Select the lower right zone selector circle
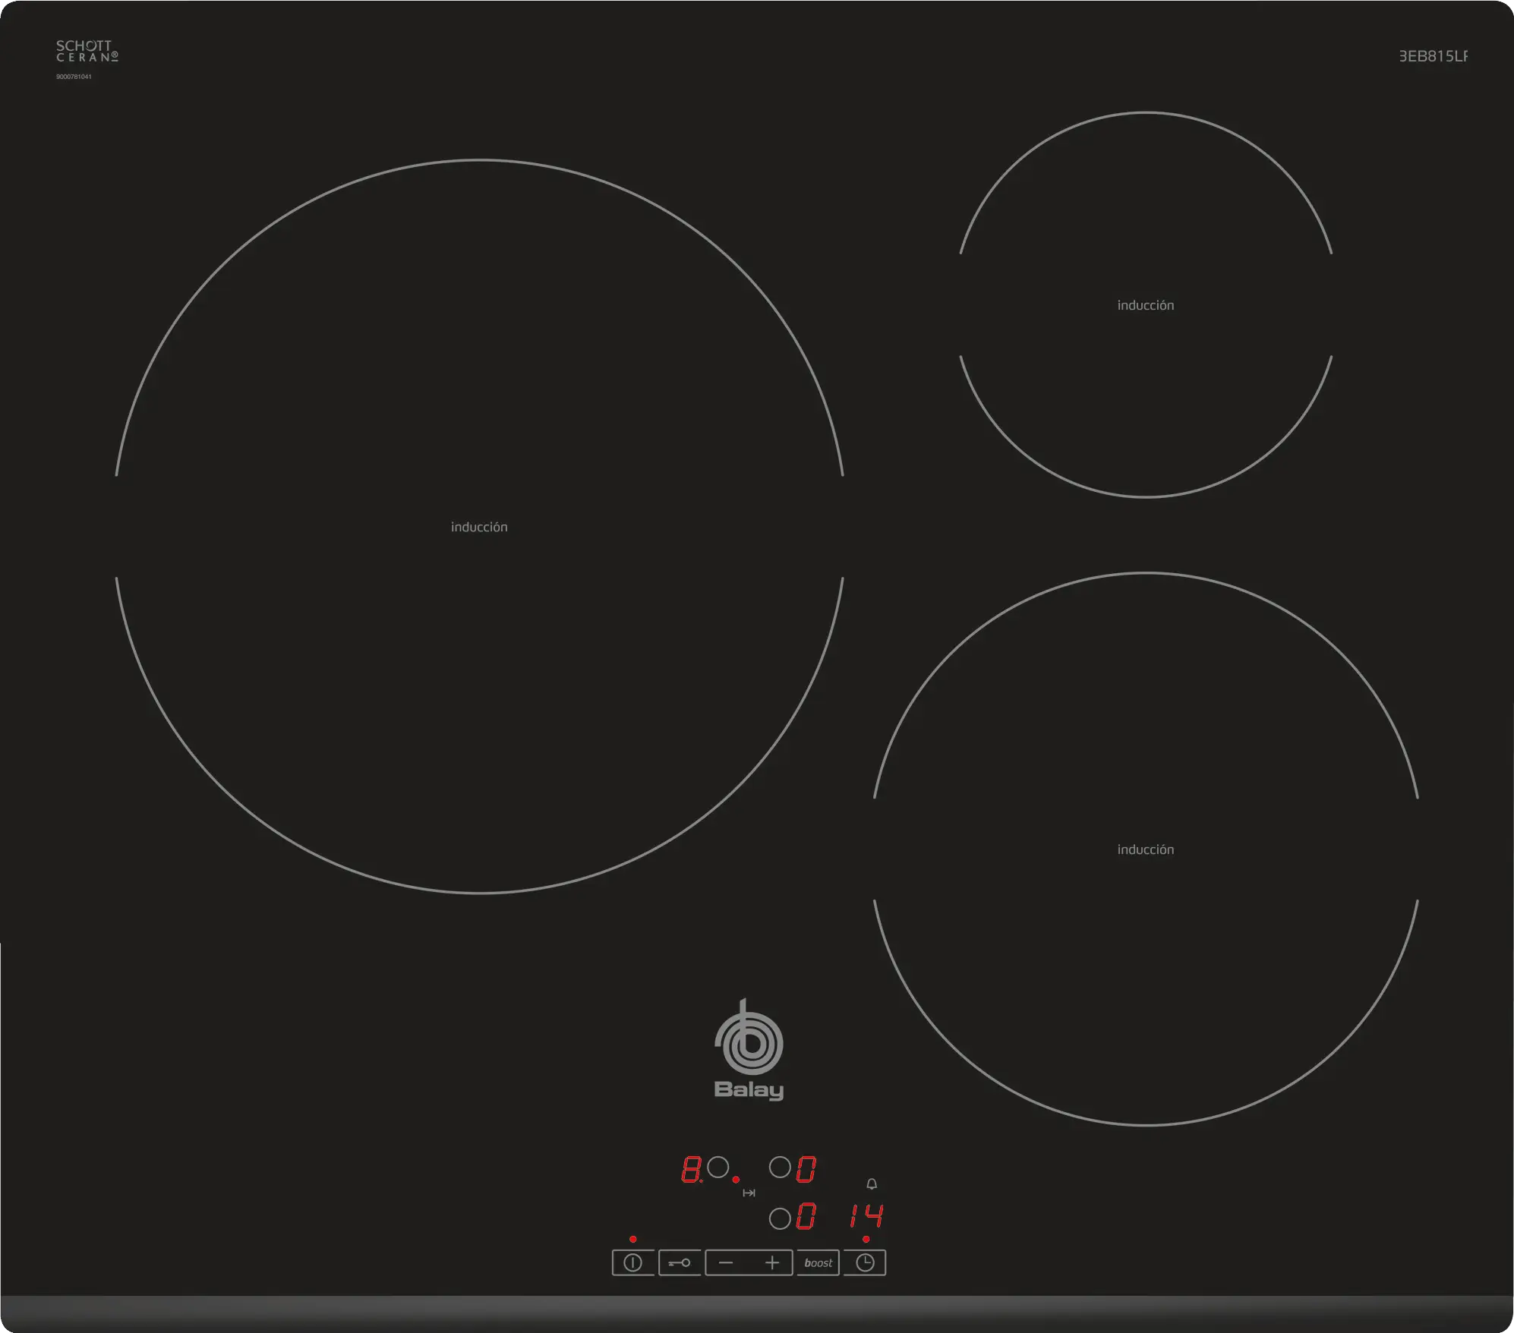The height and width of the screenshot is (1333, 1514). click(x=780, y=1218)
